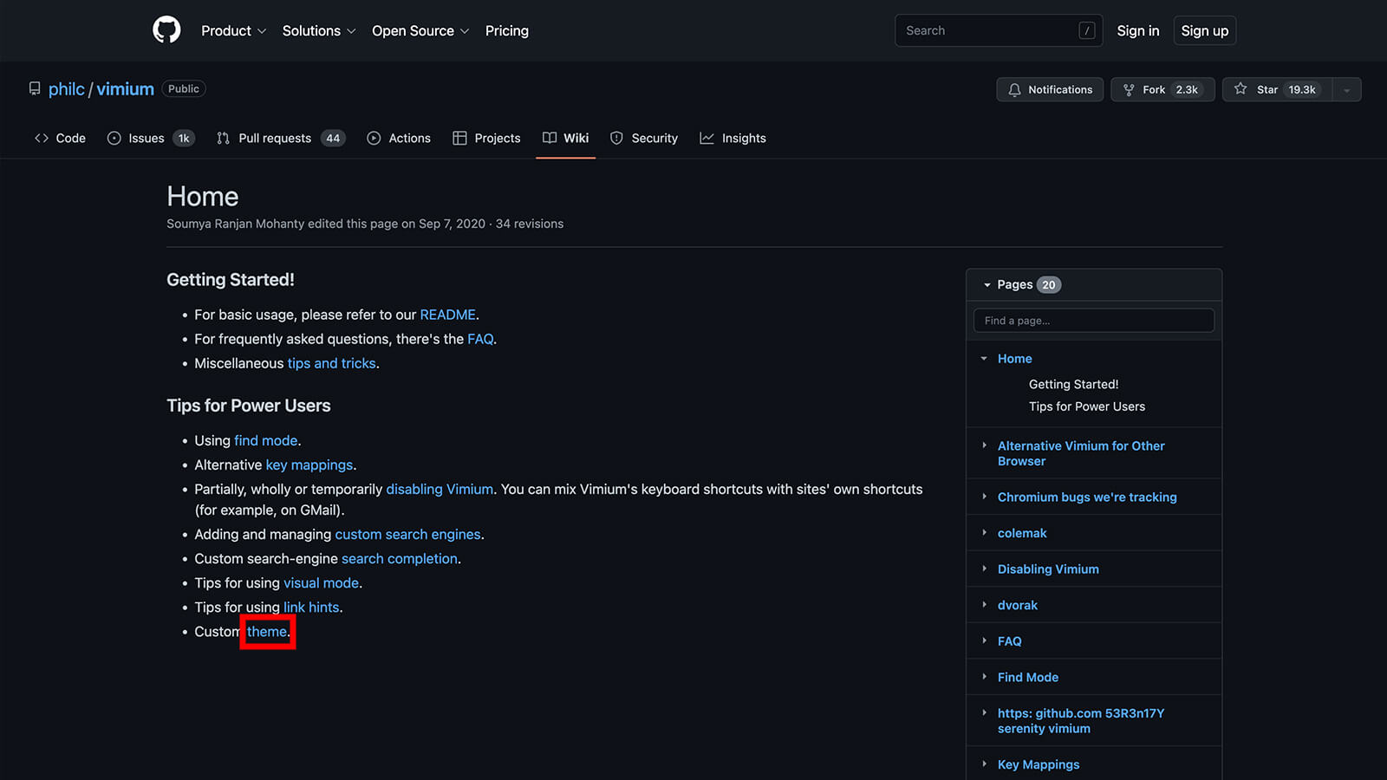Switch to the Issues tab
This screenshot has width=1387, height=780.
coord(151,138)
